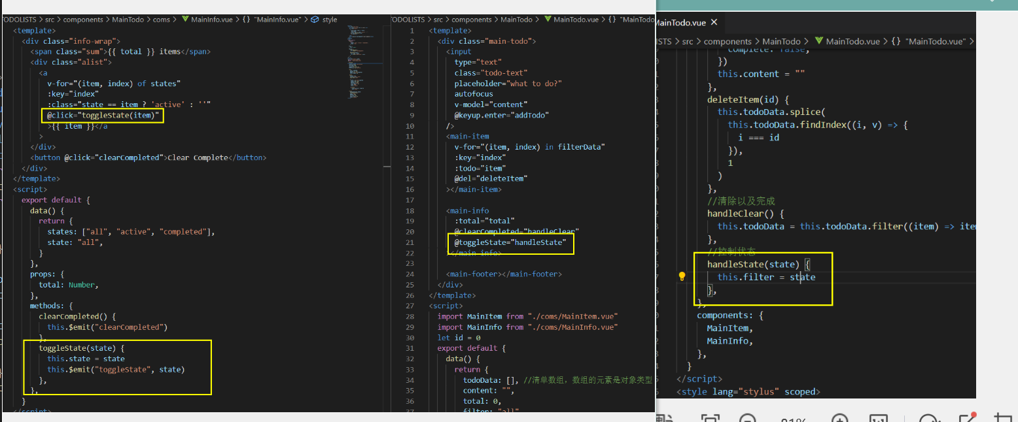Image resolution: width=1018 pixels, height=422 pixels.
Task: Click MainTodo.vue file breadcrumb in right editor
Action: 853,41
